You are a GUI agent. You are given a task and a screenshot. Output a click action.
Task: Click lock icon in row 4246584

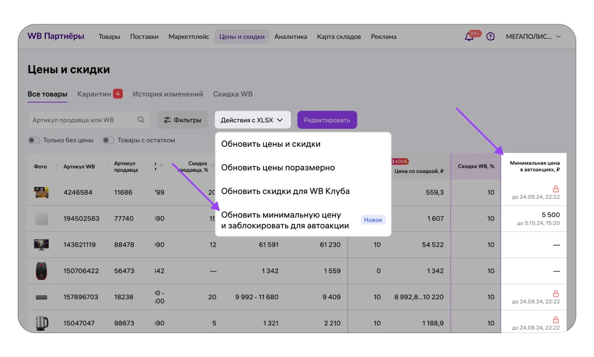point(556,189)
